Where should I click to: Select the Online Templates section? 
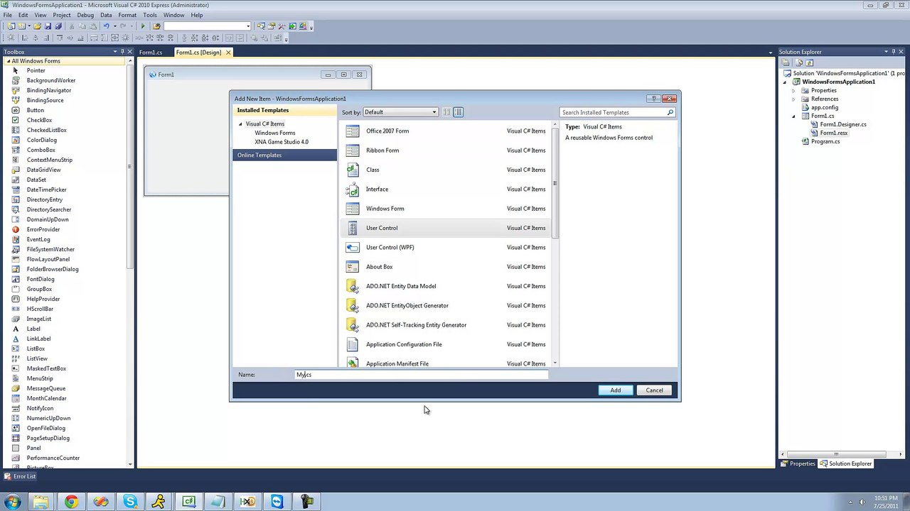(x=284, y=155)
